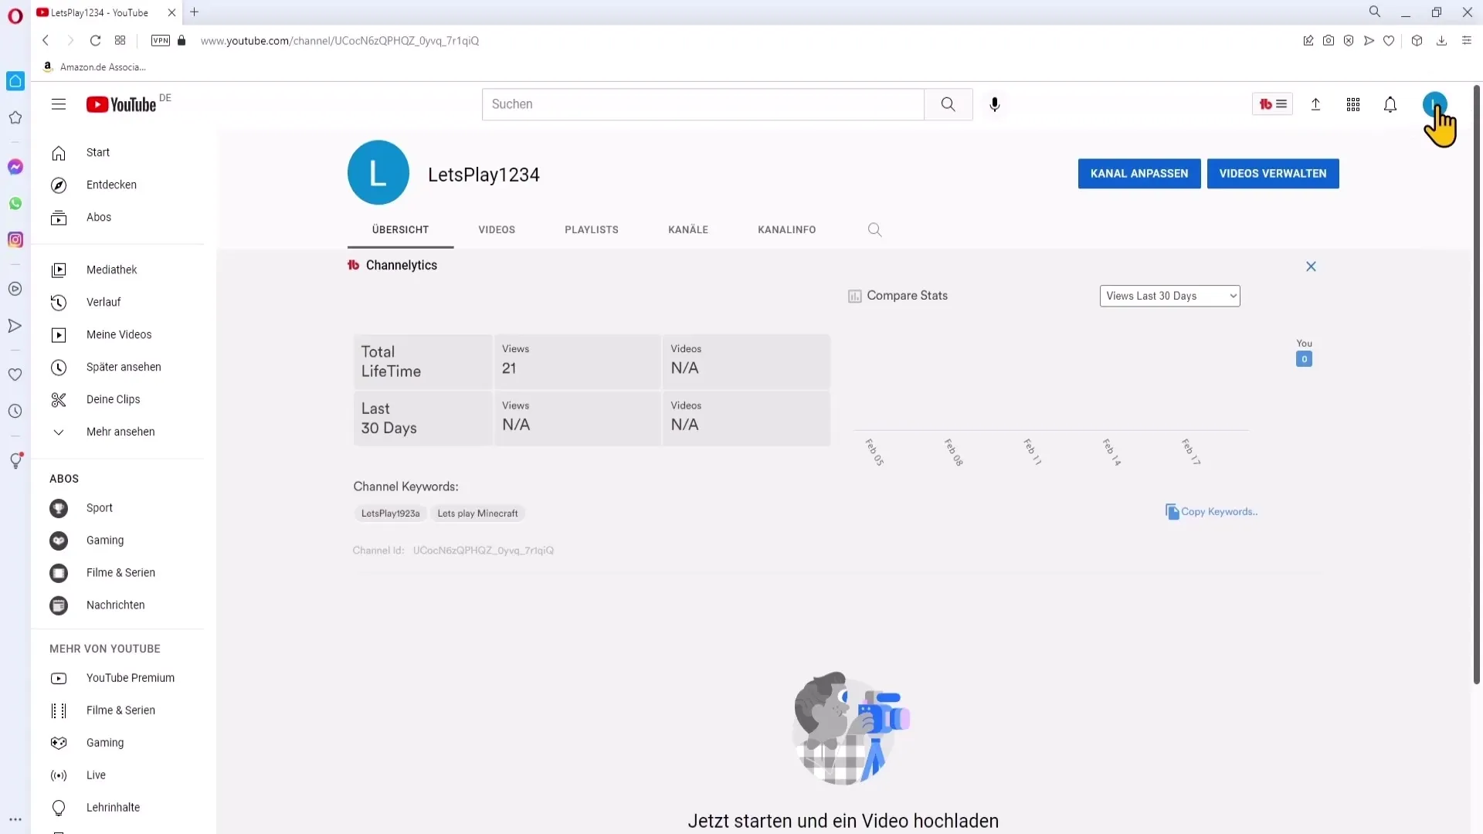Screen dimensions: 1483x834
Task: Expand the 'Mehr ansehen' sidebar section
Action: [x=120, y=432]
